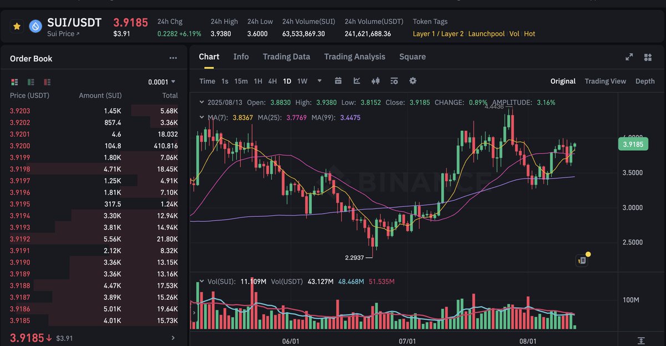Click the Amount (SUI) column header

coord(100,95)
